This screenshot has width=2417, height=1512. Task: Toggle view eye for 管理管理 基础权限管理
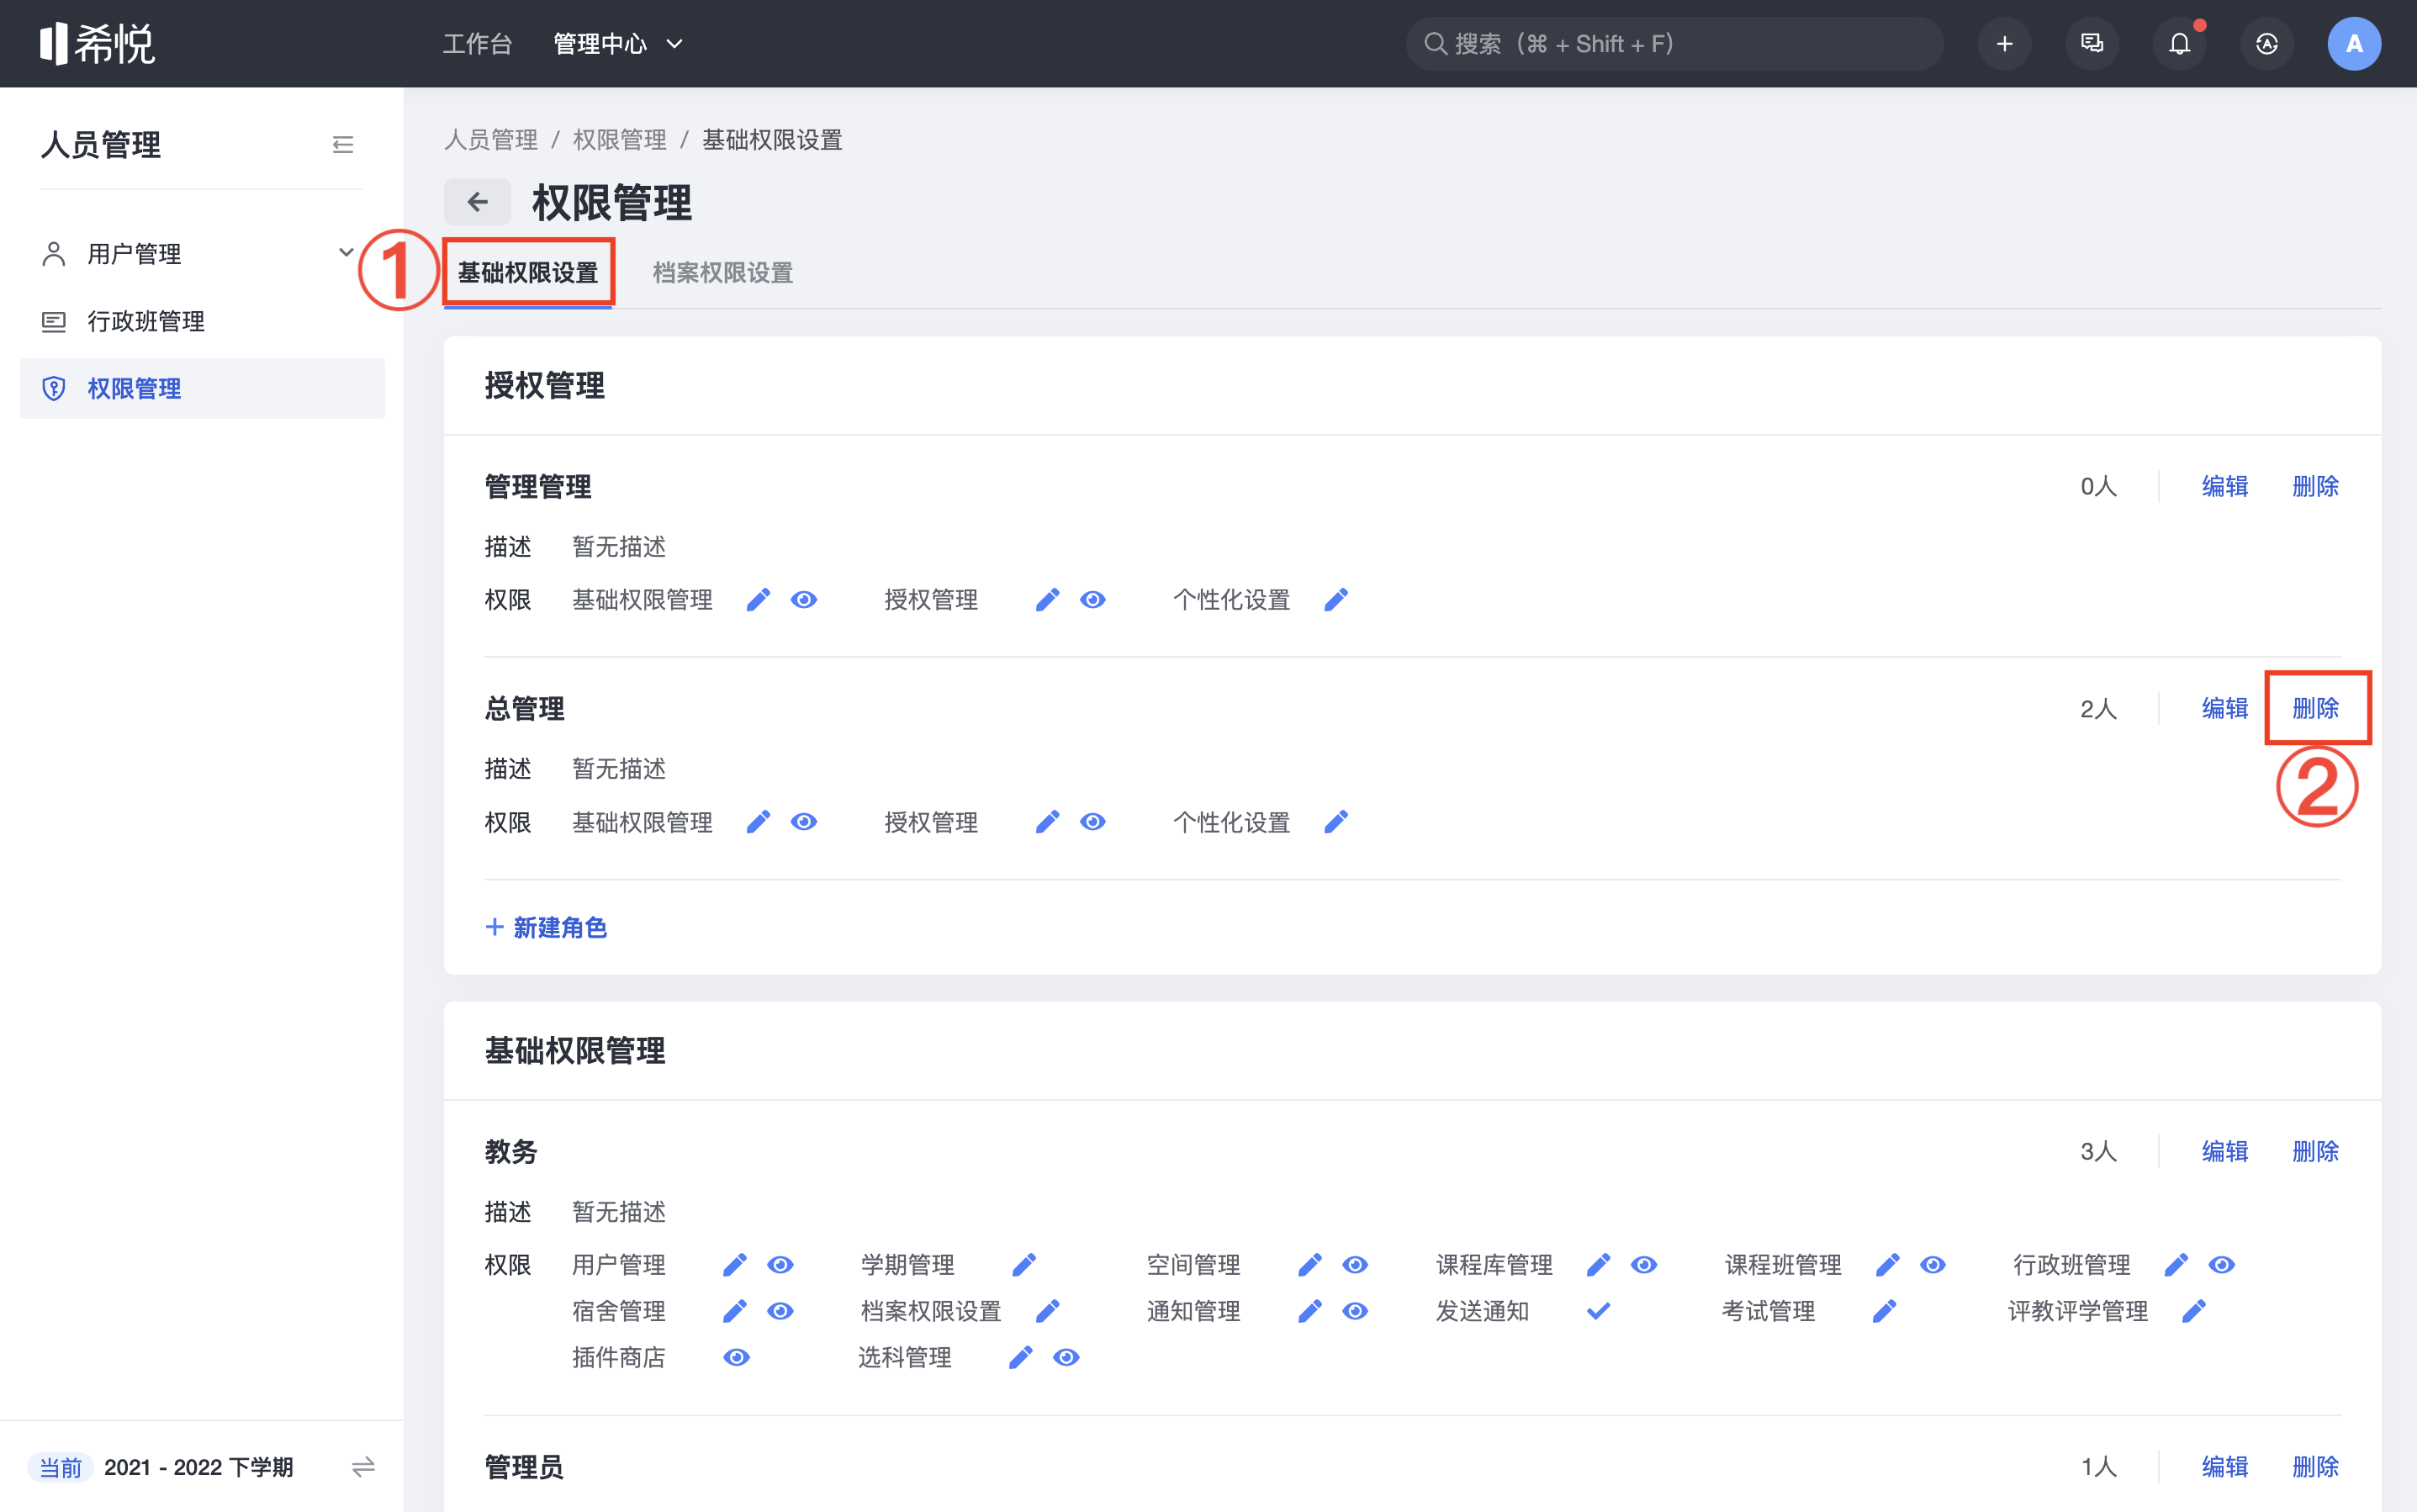[x=804, y=599]
